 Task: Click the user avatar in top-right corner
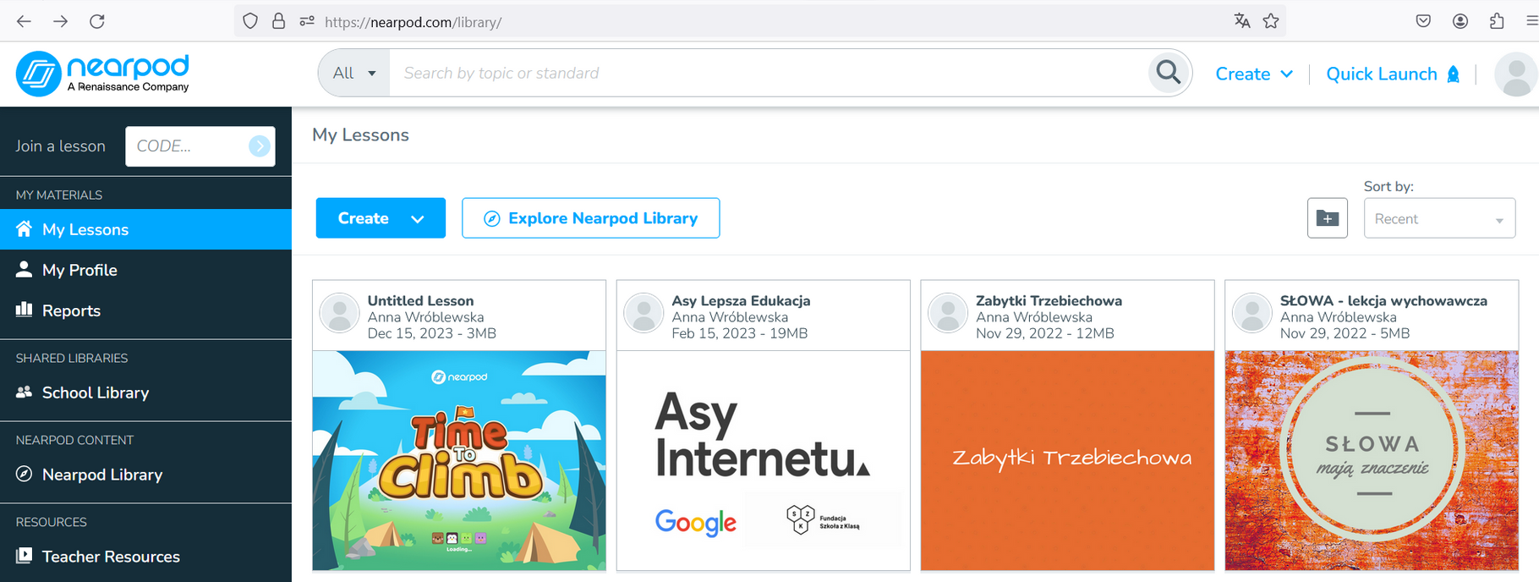coord(1516,74)
